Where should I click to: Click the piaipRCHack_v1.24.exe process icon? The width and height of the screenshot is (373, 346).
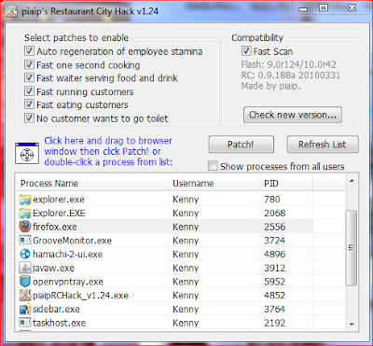click(x=25, y=295)
